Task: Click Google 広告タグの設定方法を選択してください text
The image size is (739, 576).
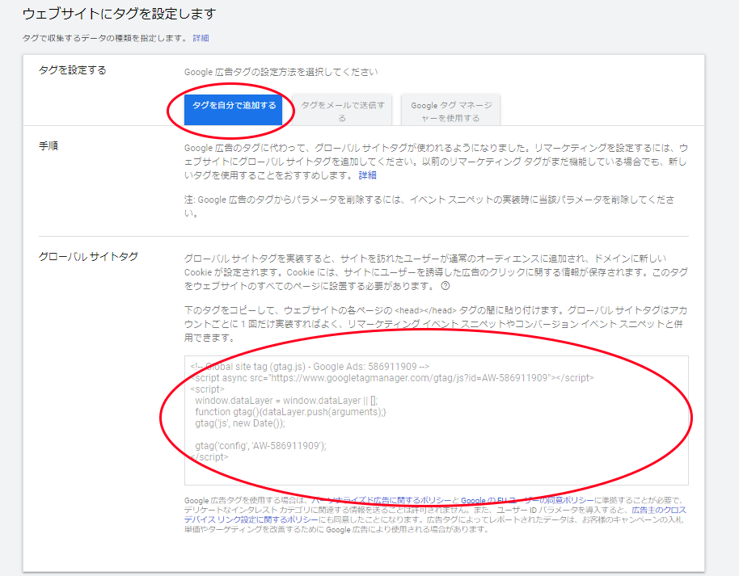Action: (x=281, y=72)
